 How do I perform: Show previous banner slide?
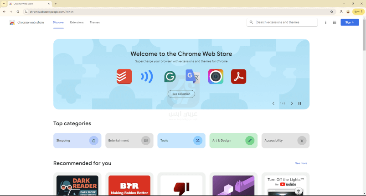(273, 103)
